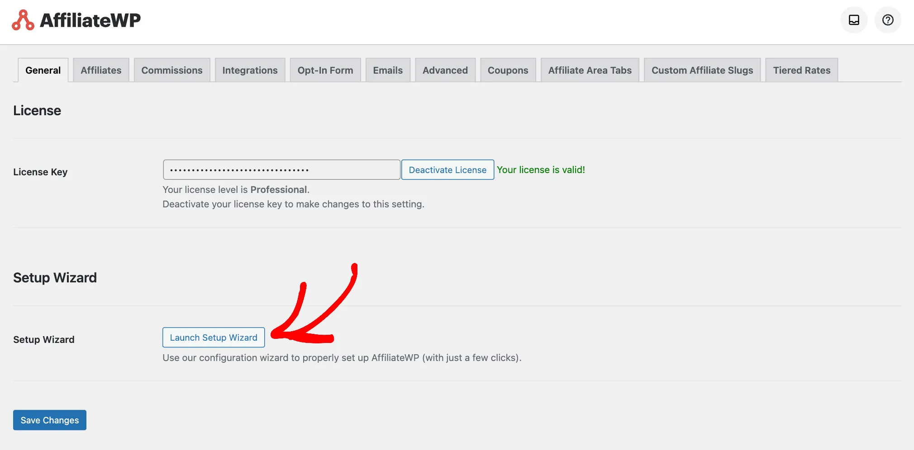Click the AffiliateWP logo
The image size is (914, 450).
click(76, 20)
